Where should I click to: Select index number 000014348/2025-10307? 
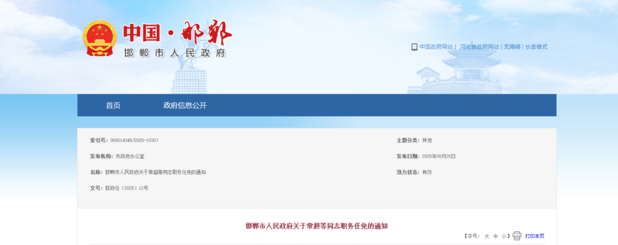(x=134, y=140)
